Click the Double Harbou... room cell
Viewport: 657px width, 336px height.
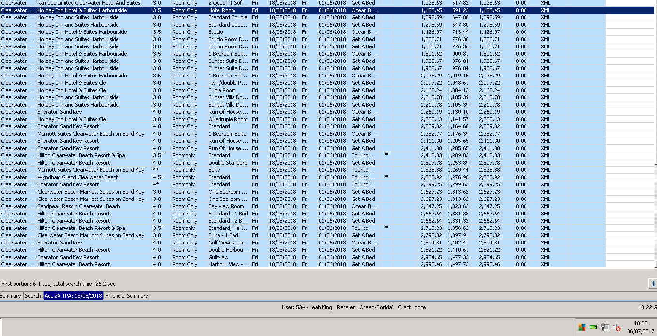[x=228, y=250]
